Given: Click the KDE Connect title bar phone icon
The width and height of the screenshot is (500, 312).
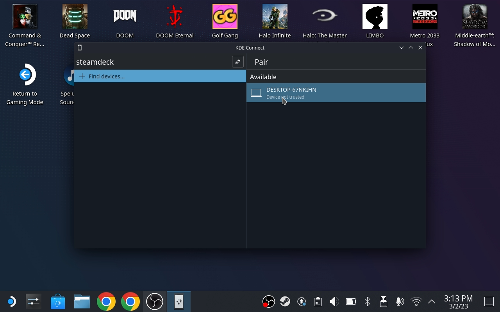Looking at the screenshot, I should click(80, 48).
